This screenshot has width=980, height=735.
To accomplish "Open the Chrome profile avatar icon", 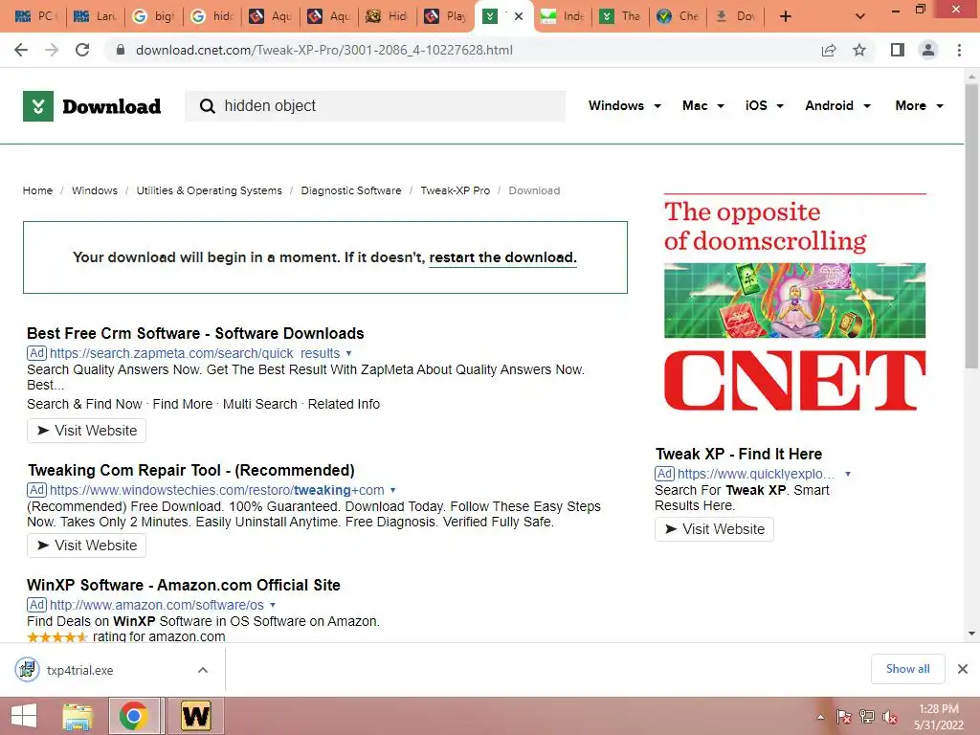I will tap(928, 50).
